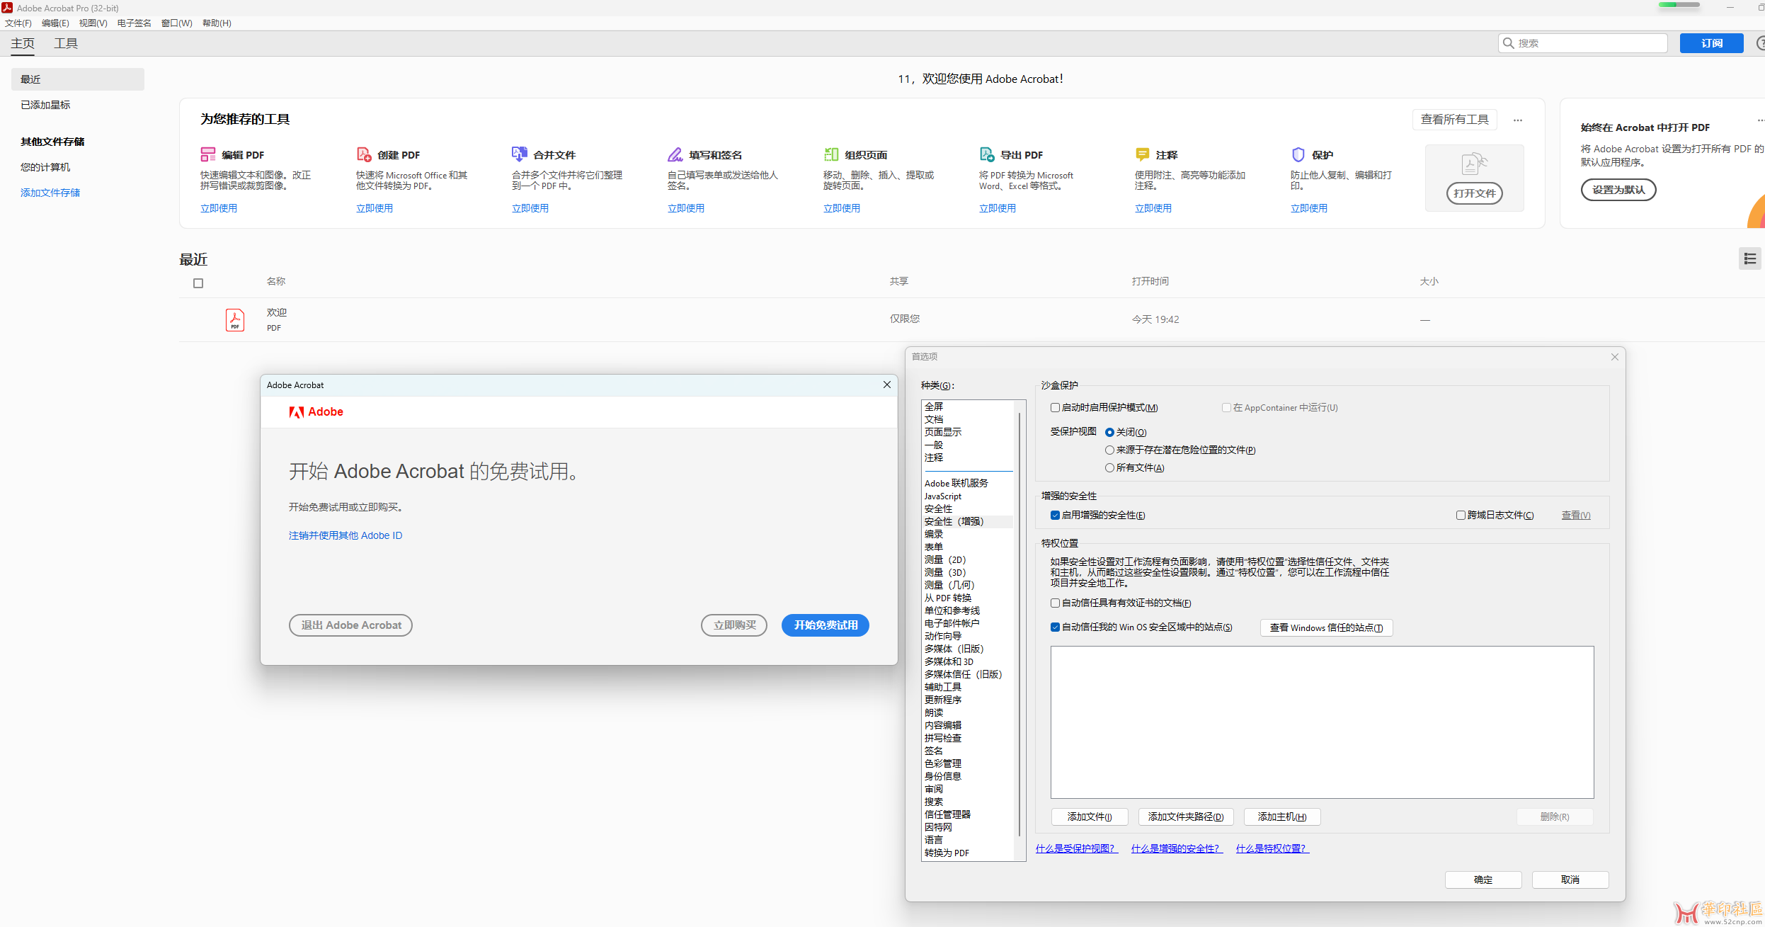Click 设置为默认 button

[1618, 190]
